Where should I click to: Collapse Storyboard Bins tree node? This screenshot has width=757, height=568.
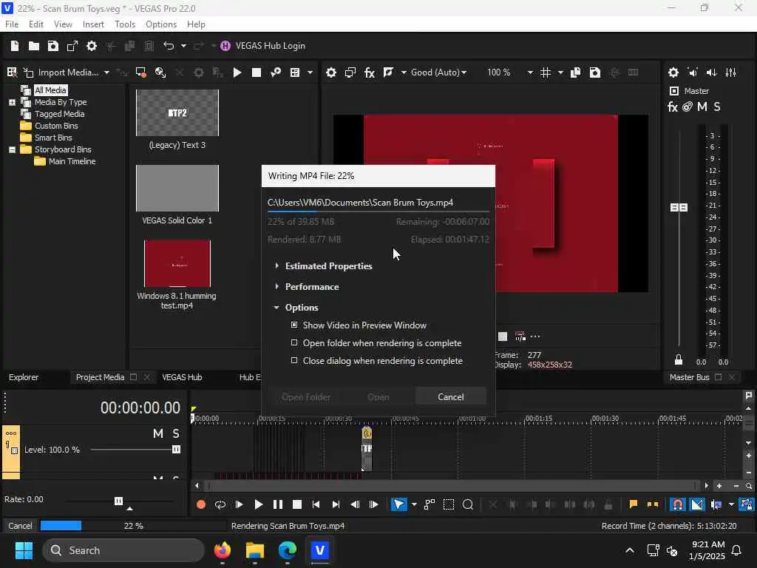[12, 149]
